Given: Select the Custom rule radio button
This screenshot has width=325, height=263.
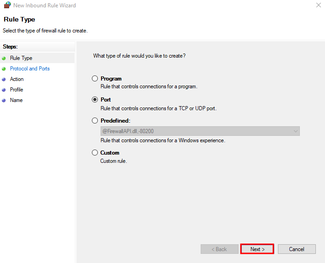Looking at the screenshot, I should [x=95, y=153].
